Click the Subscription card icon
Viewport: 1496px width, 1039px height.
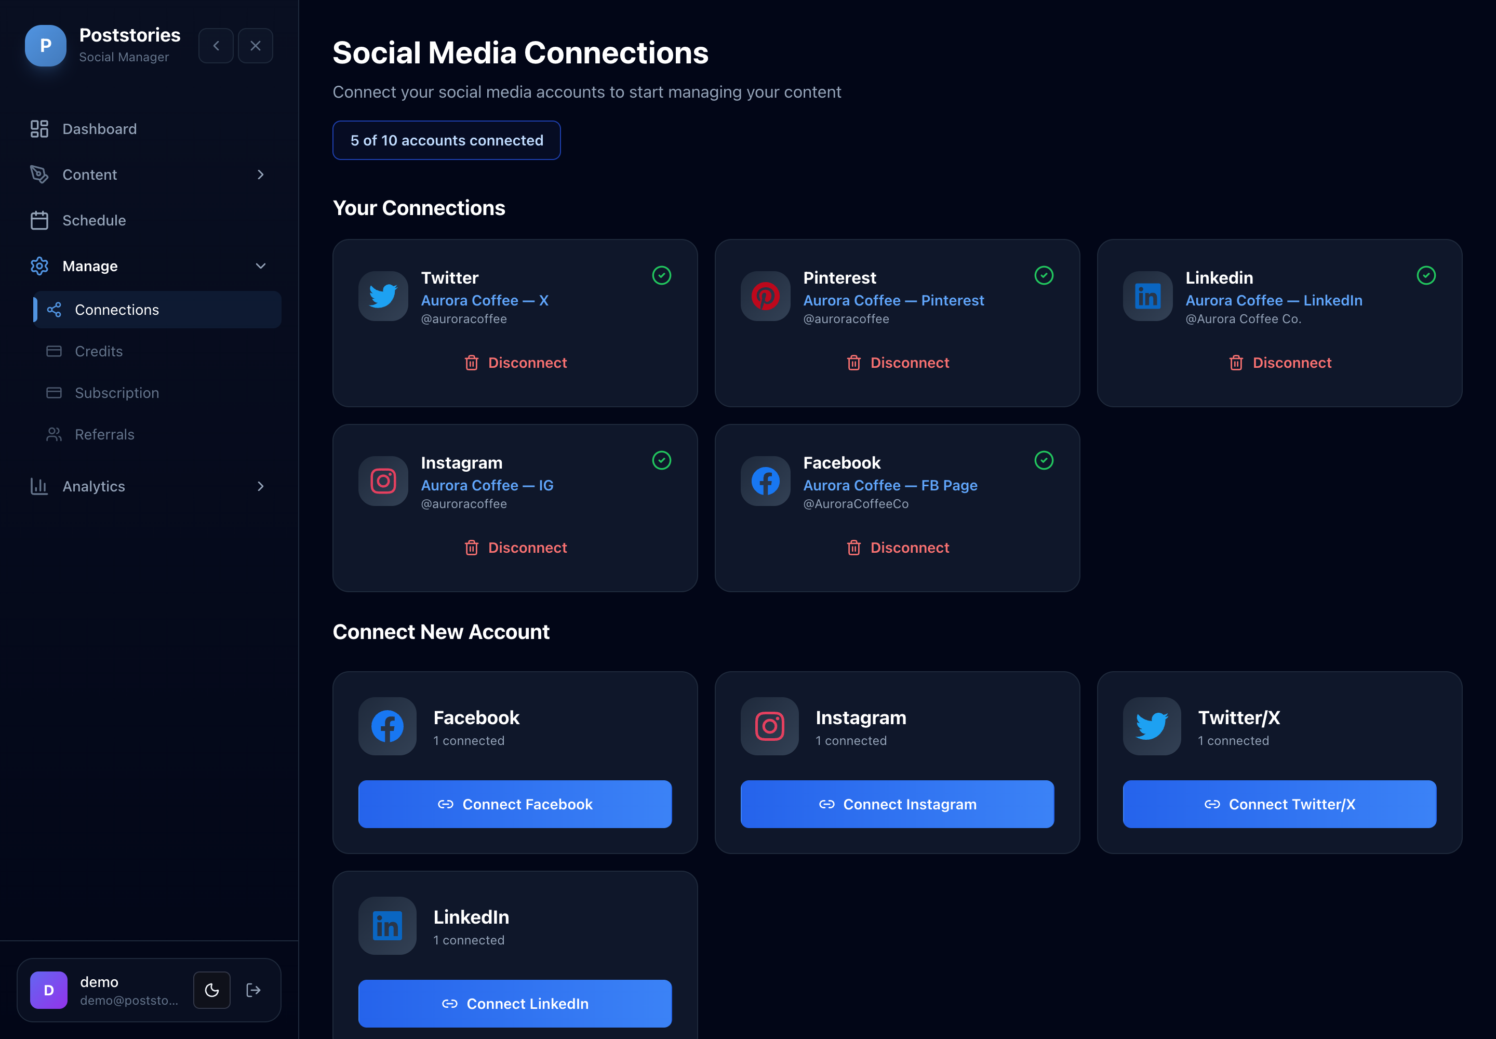[x=54, y=393]
